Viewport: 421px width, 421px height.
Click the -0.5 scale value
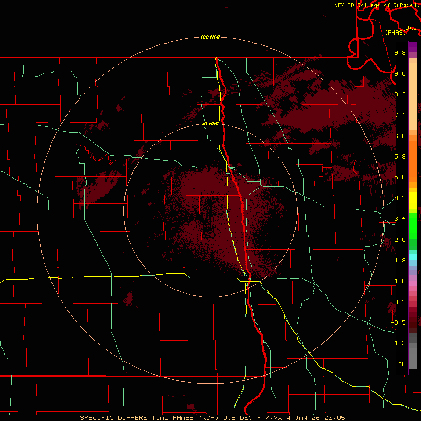[x=398, y=323]
